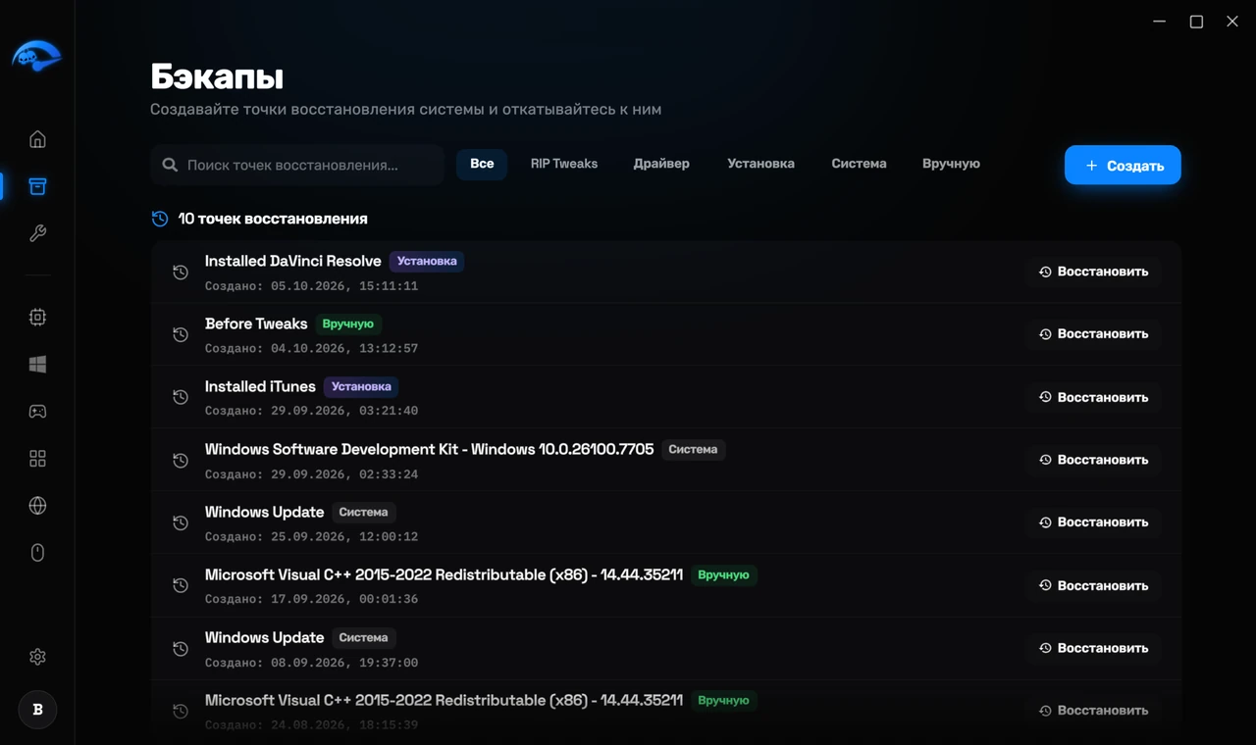Restore the Before Tweaks backup

click(1094, 334)
